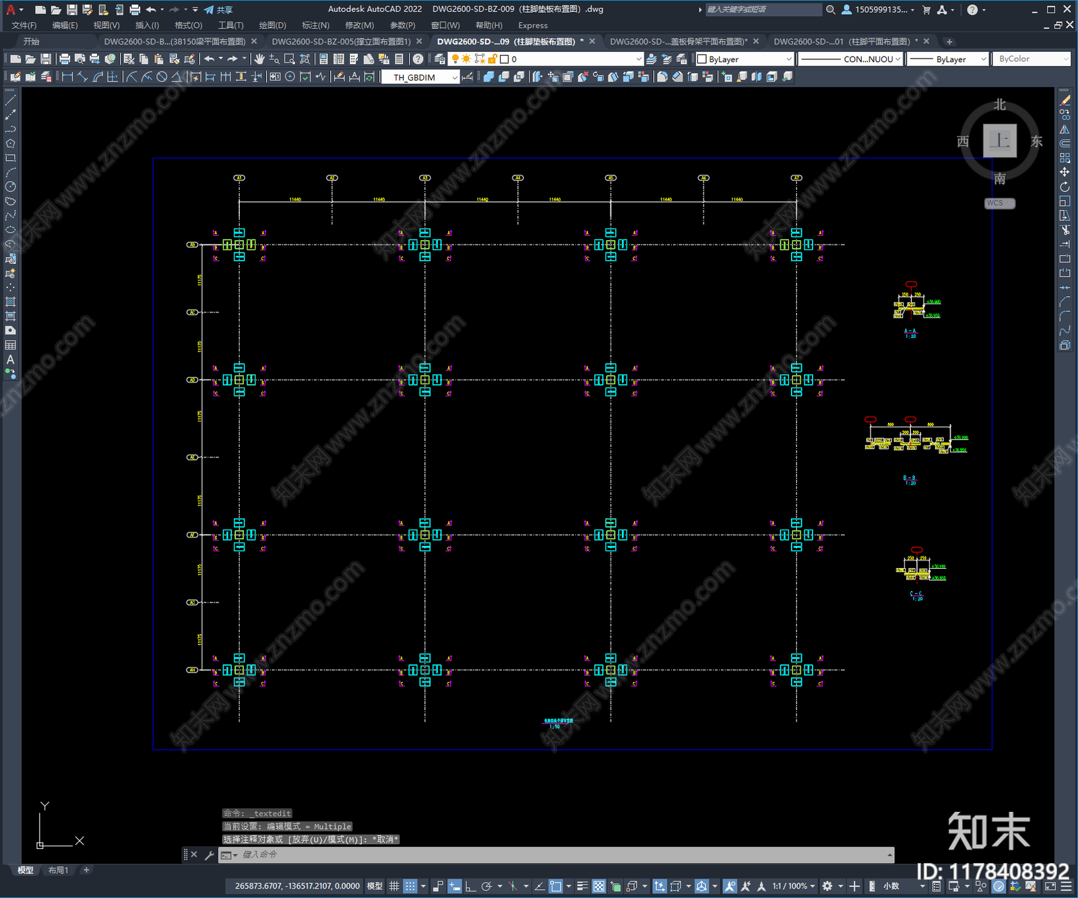This screenshot has width=1078, height=898.
Task: Click the Save icon in the standard toolbar
Action: click(x=45, y=59)
